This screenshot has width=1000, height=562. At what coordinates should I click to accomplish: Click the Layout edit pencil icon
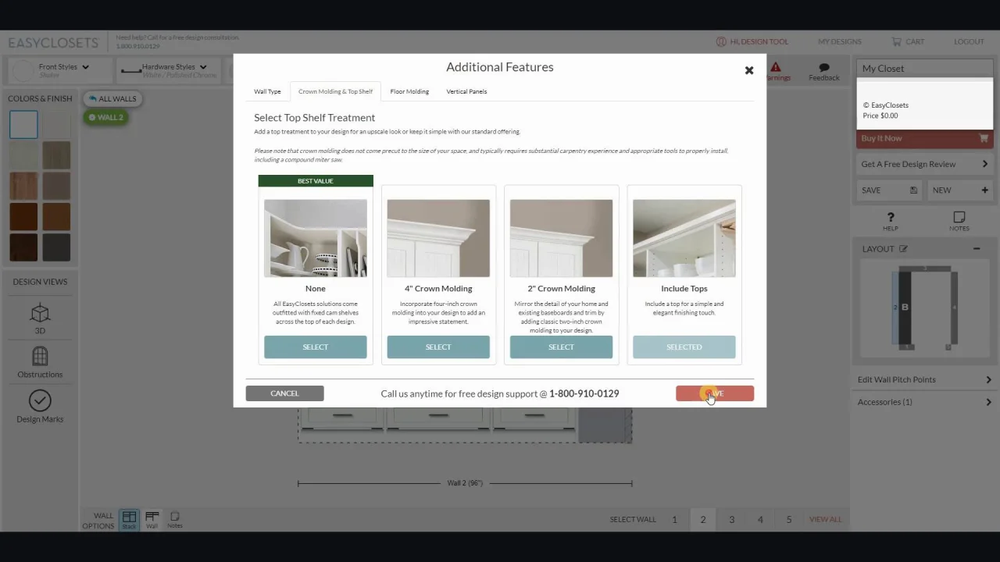[903, 249]
